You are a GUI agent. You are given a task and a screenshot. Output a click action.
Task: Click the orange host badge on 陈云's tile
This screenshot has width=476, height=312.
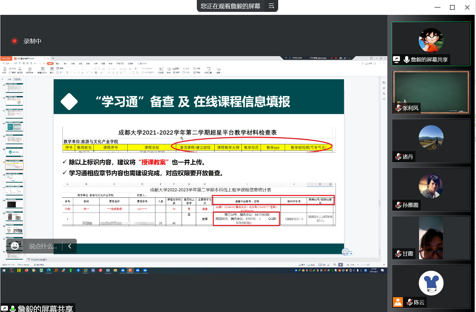398,302
